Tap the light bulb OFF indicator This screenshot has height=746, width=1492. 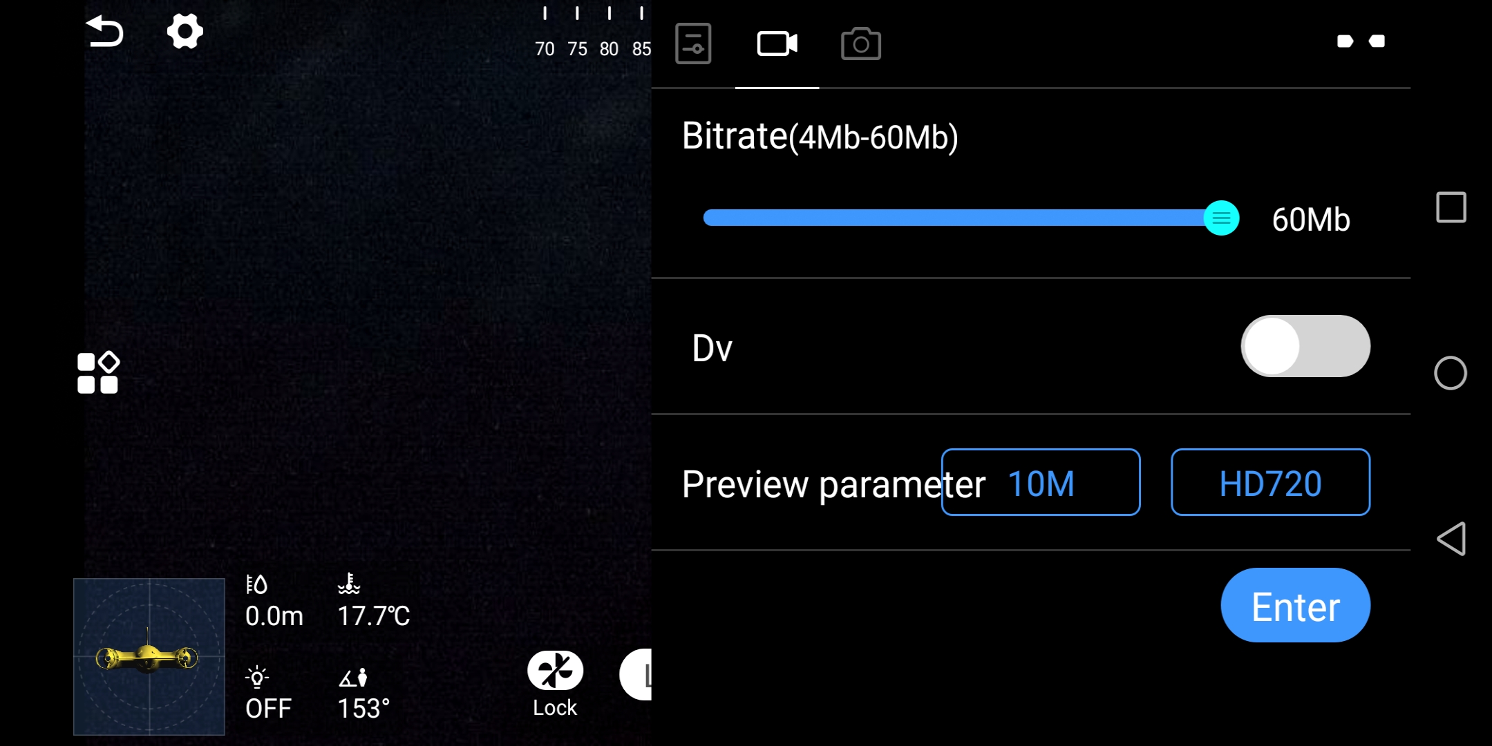coord(257,678)
